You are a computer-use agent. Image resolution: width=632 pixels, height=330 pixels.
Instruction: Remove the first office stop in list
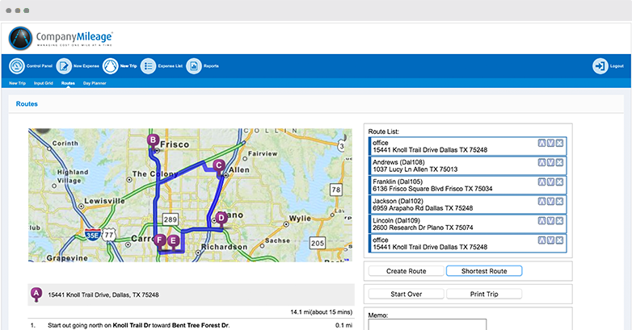559,144
